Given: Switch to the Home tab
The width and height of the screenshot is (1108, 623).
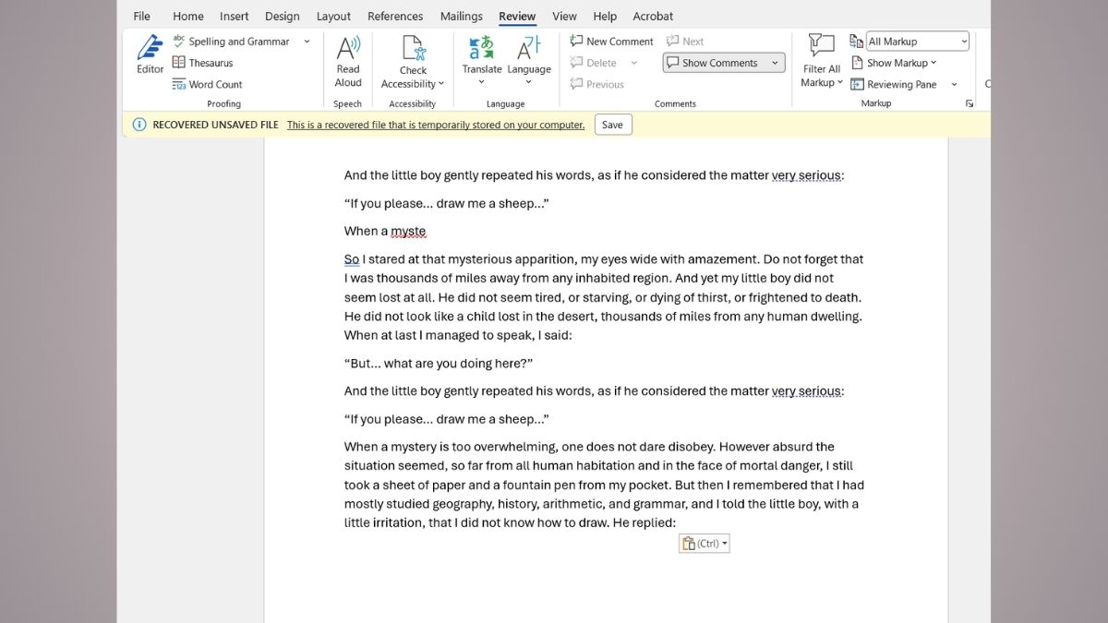Looking at the screenshot, I should pyautogui.click(x=188, y=16).
